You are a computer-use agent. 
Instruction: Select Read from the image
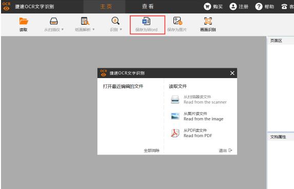pyautogui.click(x=203, y=119)
